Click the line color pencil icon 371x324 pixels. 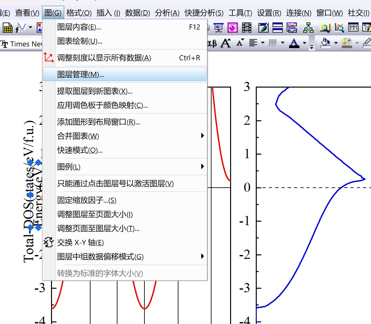pos(367,43)
